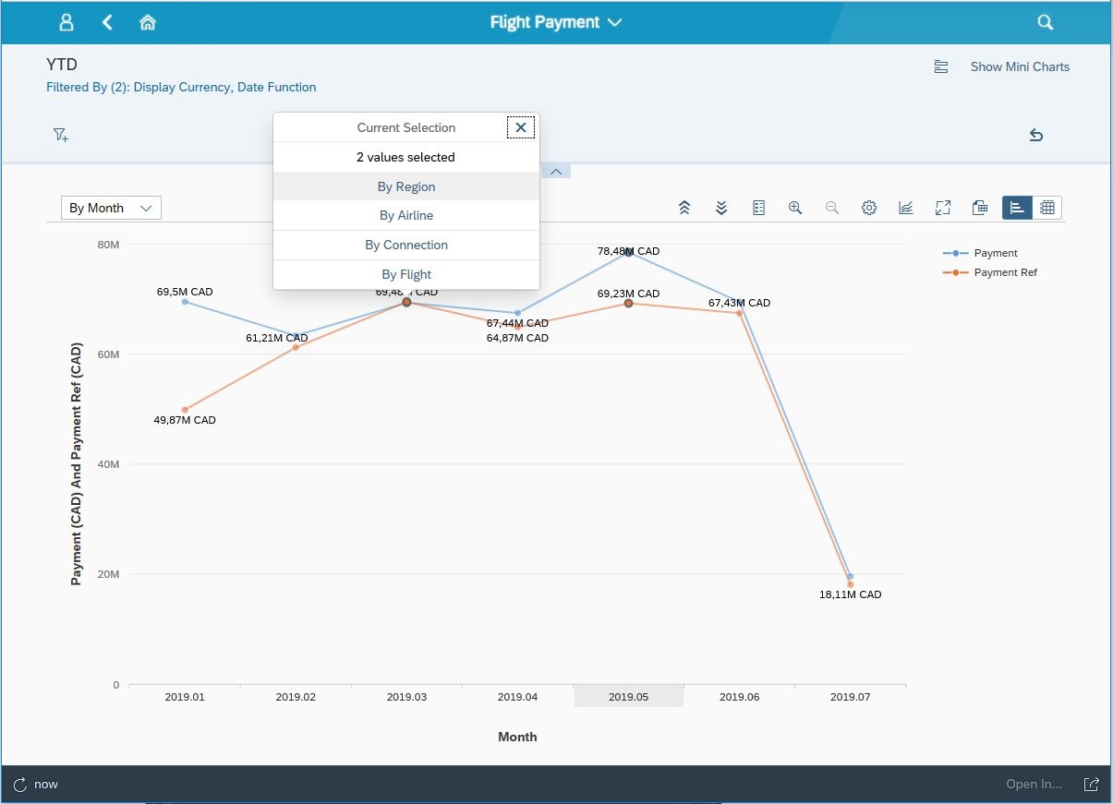Toggle the chart legend visibility
1113x804 pixels.
(x=759, y=207)
